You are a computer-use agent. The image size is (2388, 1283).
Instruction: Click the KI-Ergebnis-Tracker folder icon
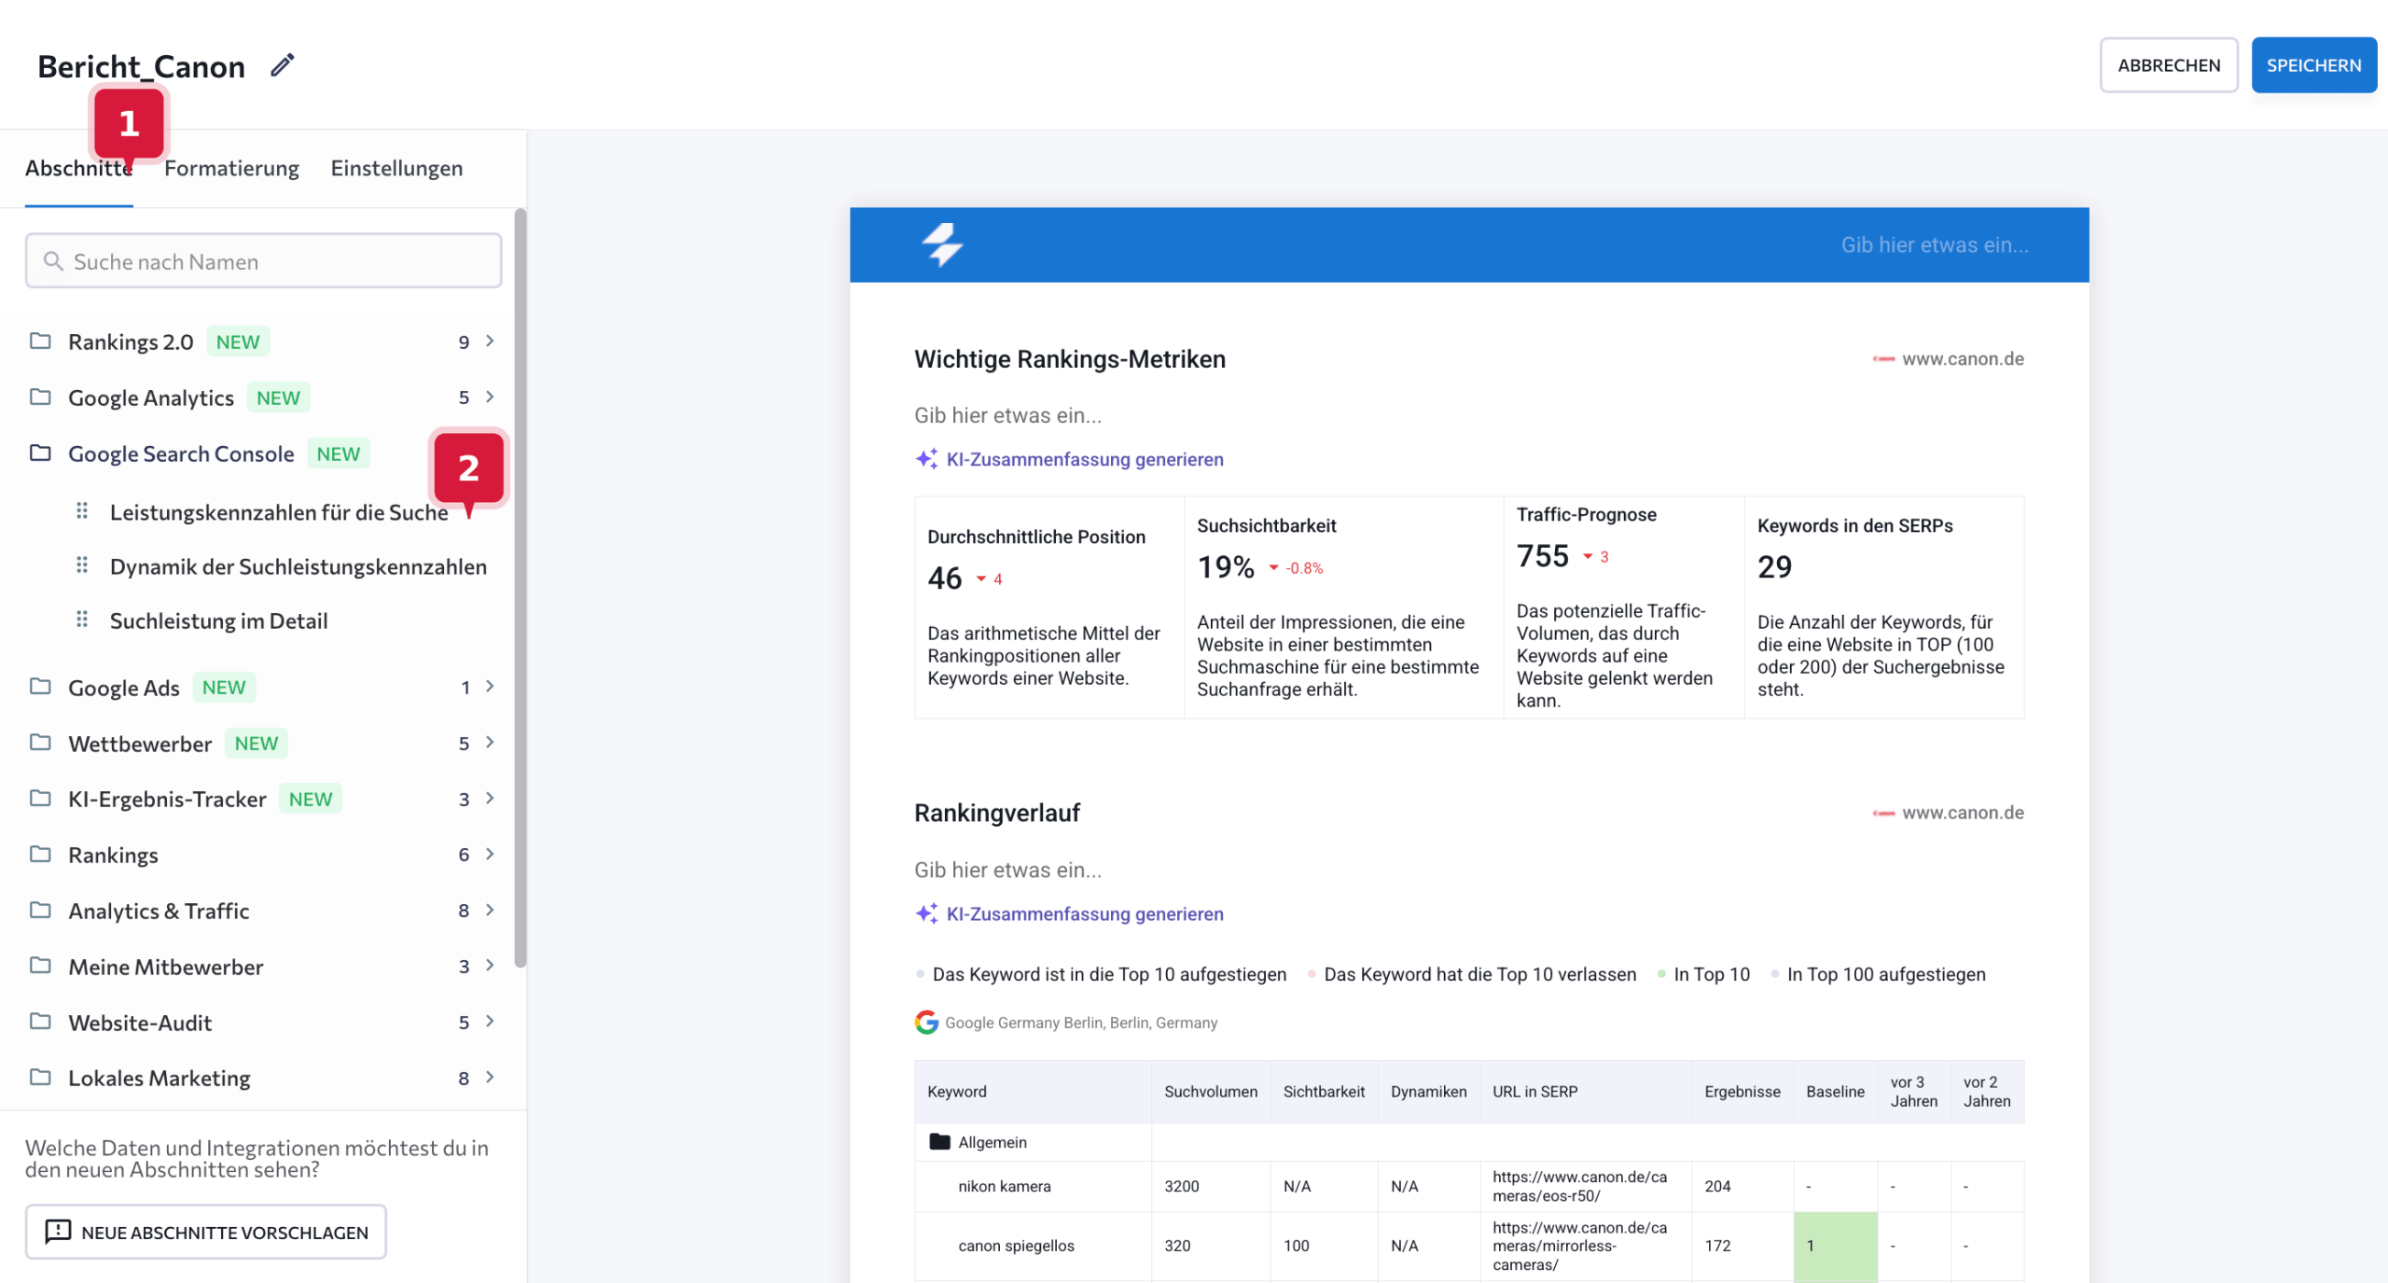tap(40, 799)
